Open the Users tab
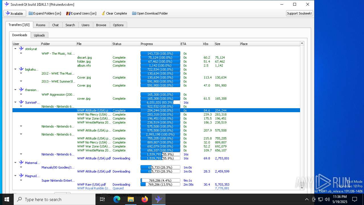 tap(86, 25)
